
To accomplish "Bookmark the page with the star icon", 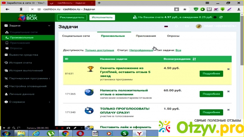I will 185,9.
